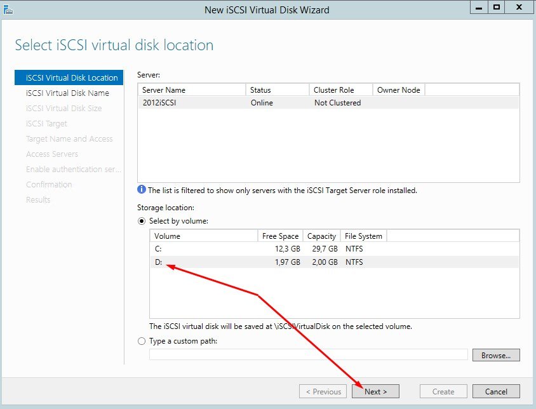The image size is (536, 409).
Task: Select the 'Select by volume' radio button
Action: click(x=142, y=221)
